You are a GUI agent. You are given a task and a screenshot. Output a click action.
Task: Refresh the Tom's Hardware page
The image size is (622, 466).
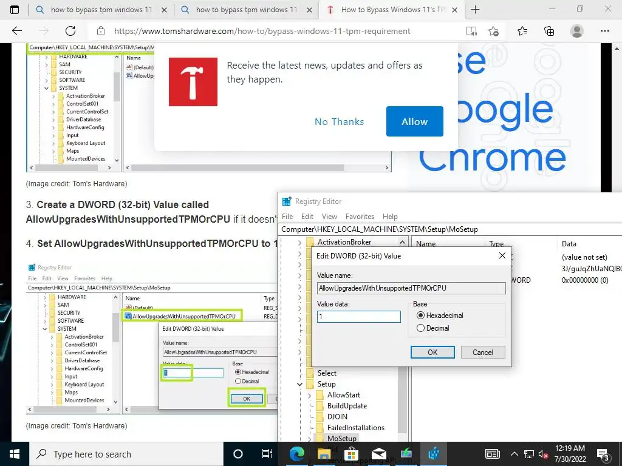coord(70,31)
